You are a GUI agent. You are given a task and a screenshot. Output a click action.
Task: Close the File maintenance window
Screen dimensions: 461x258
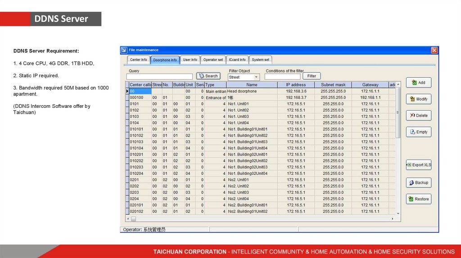pos(434,50)
